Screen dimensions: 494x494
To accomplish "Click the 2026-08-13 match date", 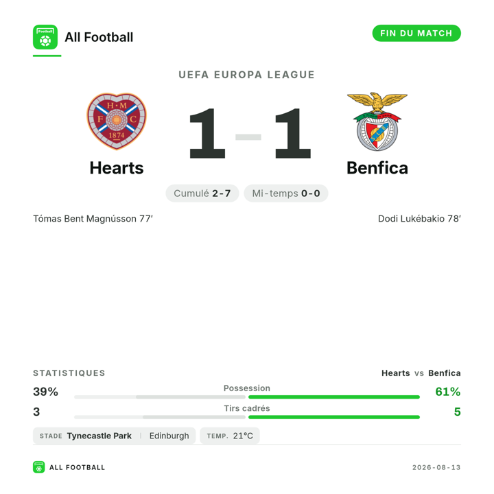I will tap(436, 467).
